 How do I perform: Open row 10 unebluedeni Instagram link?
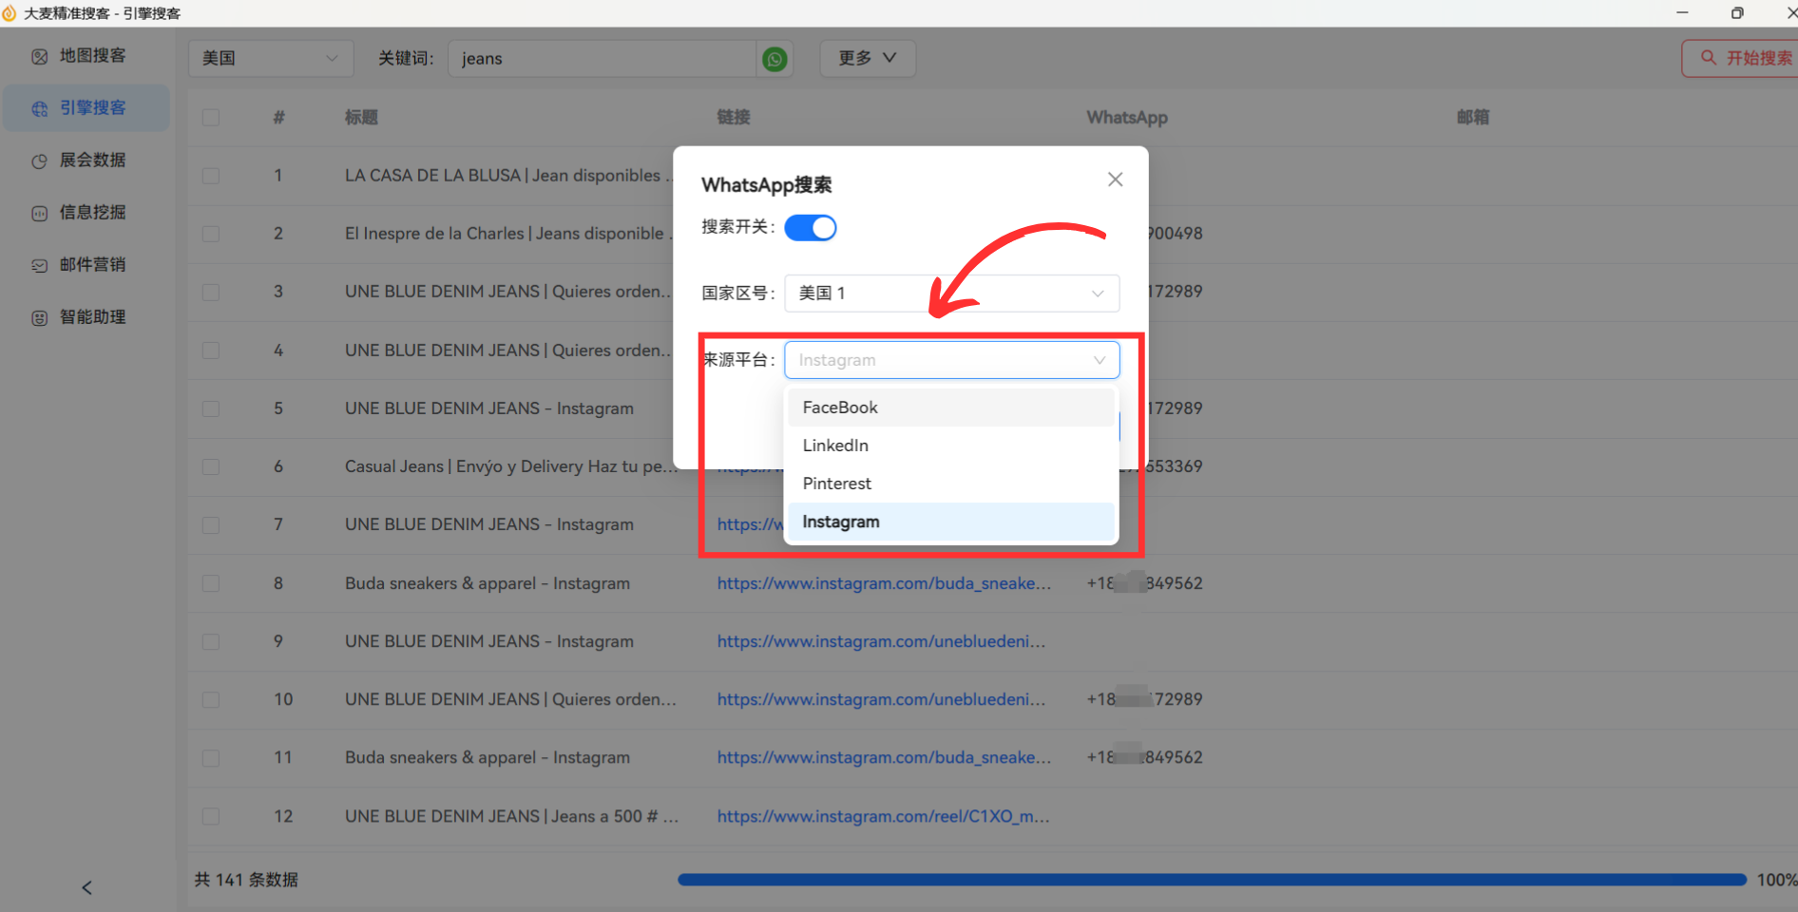pyautogui.click(x=881, y=699)
